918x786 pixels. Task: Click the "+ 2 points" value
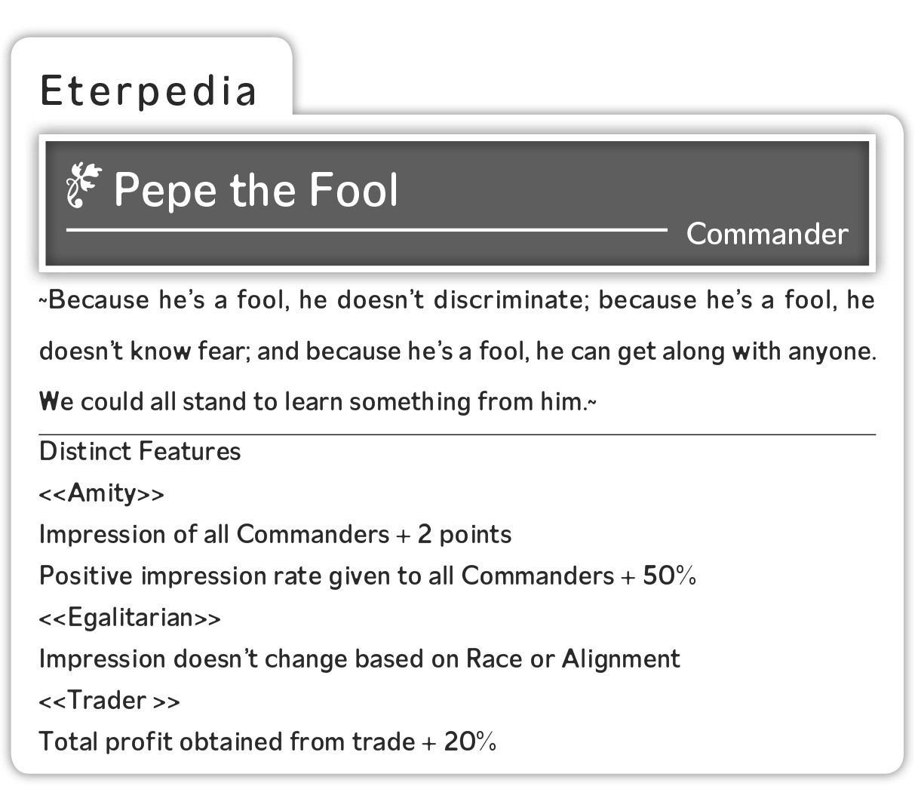pyautogui.click(x=454, y=535)
